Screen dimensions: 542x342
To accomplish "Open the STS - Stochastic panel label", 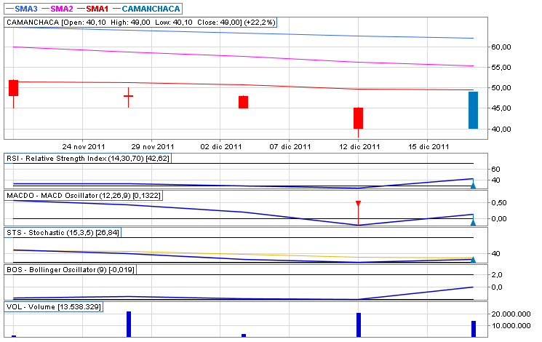I will click(x=63, y=232).
